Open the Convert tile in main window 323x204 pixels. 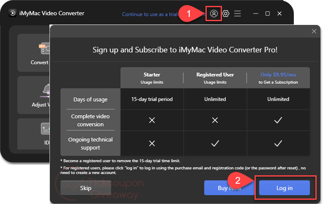[x=33, y=53]
